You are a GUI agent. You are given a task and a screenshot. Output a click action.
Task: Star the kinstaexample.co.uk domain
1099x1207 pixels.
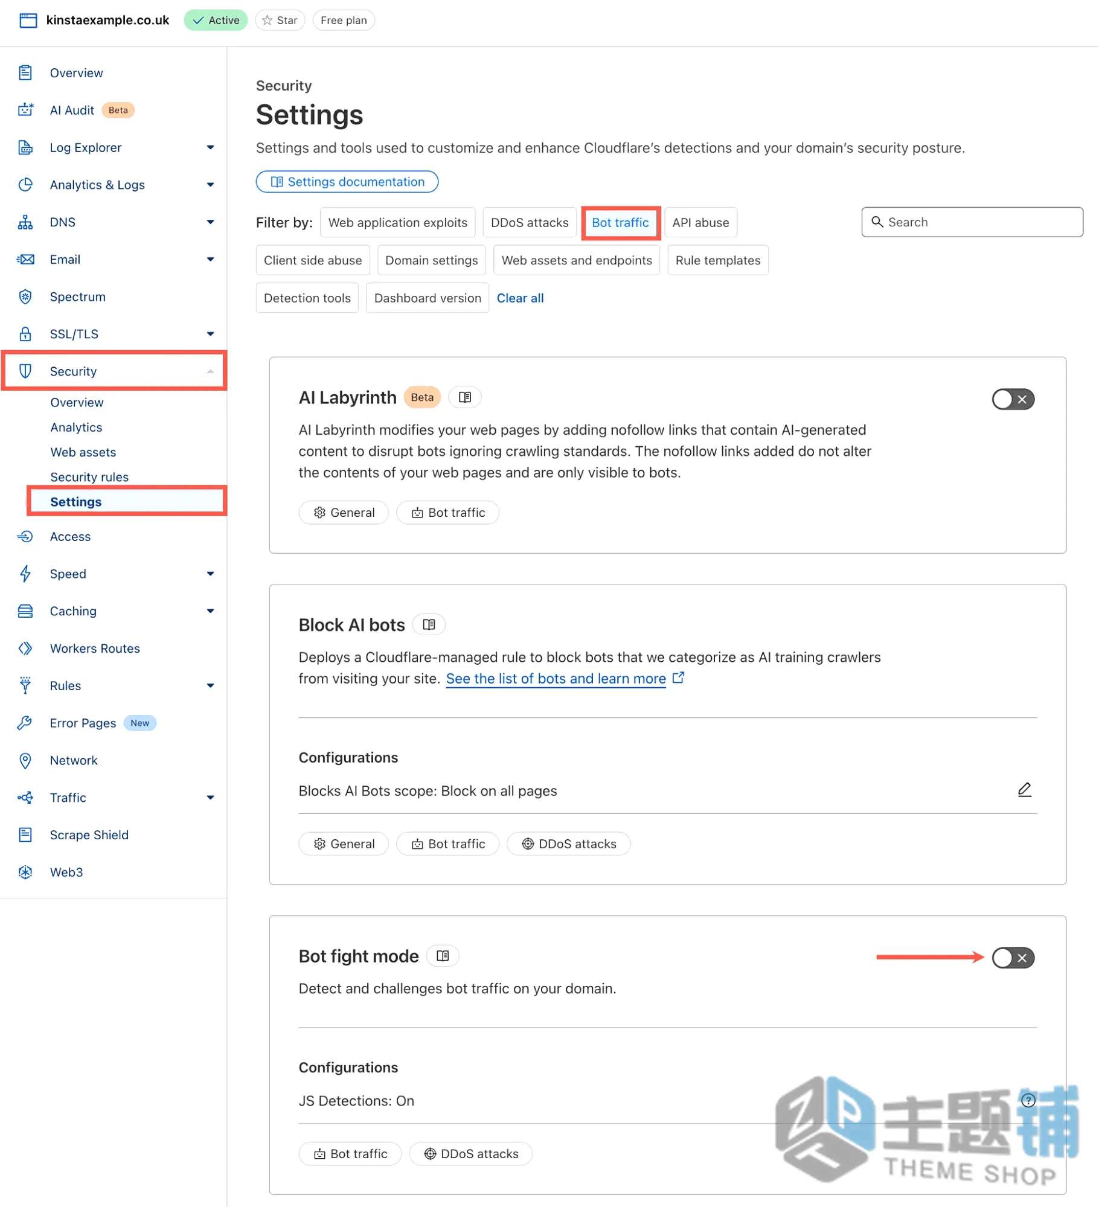[x=280, y=20]
